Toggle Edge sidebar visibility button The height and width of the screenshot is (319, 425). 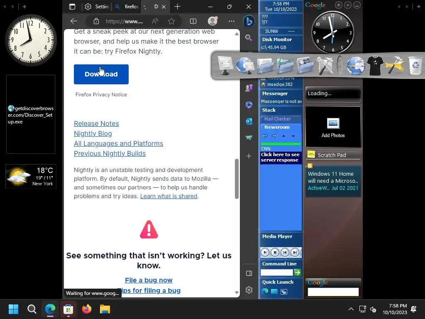point(249,273)
